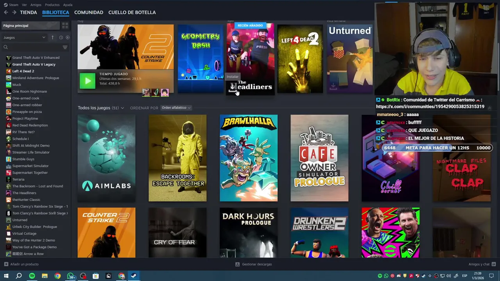Open the Productos menu
Screen dimensions: 500x281
pos(52,5)
